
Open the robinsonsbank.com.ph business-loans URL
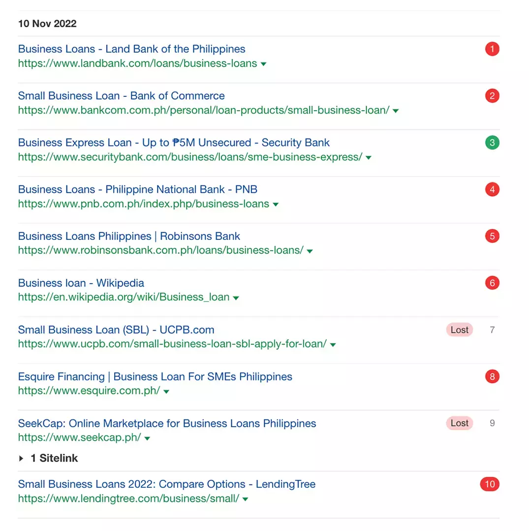[x=160, y=250]
